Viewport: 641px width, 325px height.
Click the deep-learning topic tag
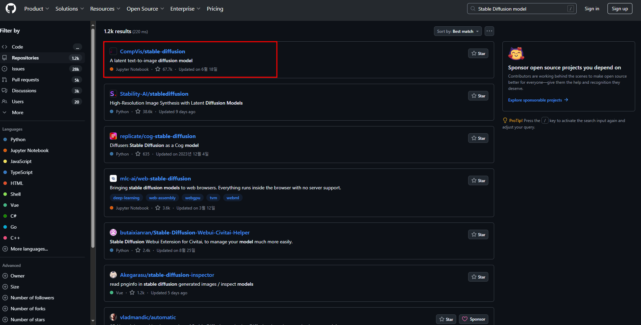[126, 198]
